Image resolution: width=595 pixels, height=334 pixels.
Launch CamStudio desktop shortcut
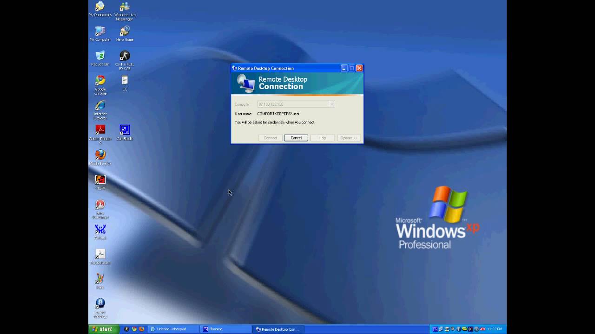tap(125, 133)
